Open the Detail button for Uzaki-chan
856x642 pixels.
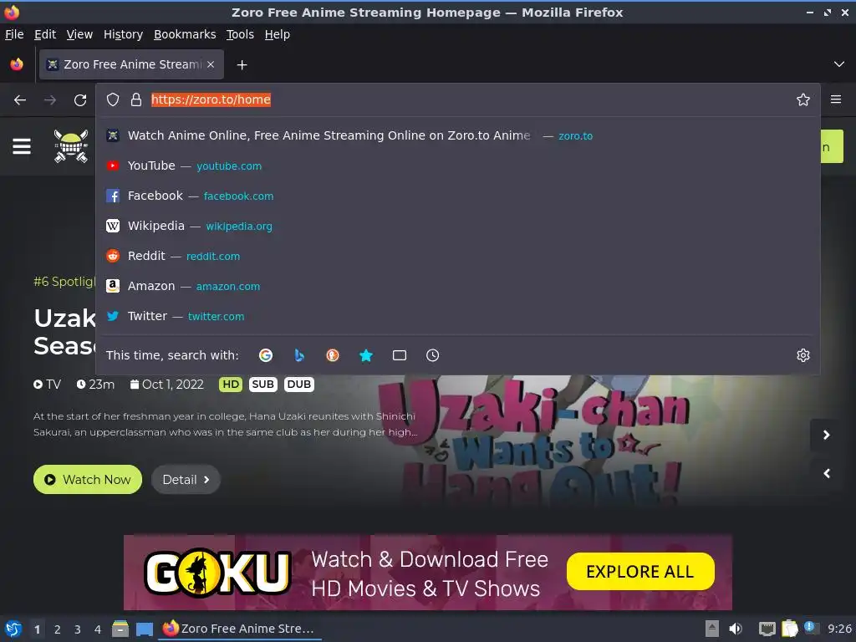tap(186, 480)
